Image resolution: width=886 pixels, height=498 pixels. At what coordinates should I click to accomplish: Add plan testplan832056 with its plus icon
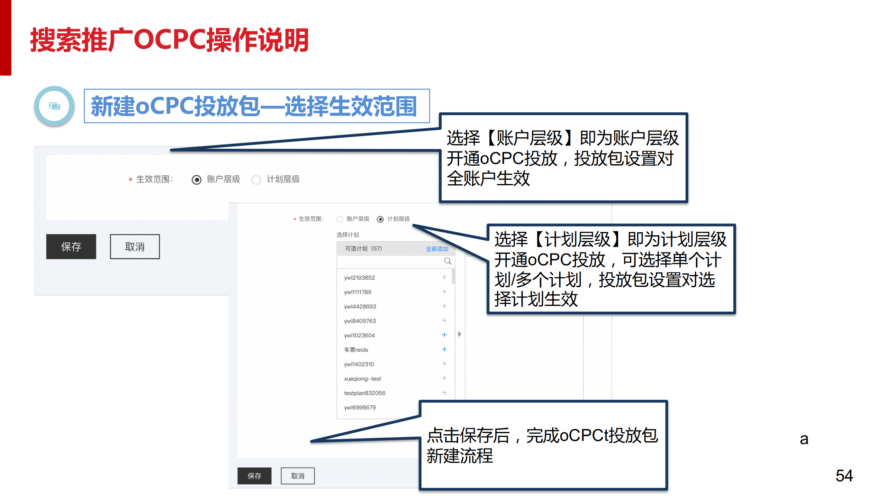[444, 393]
